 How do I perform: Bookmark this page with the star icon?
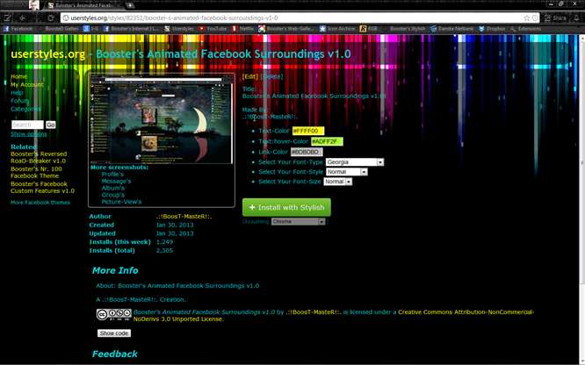[526, 18]
